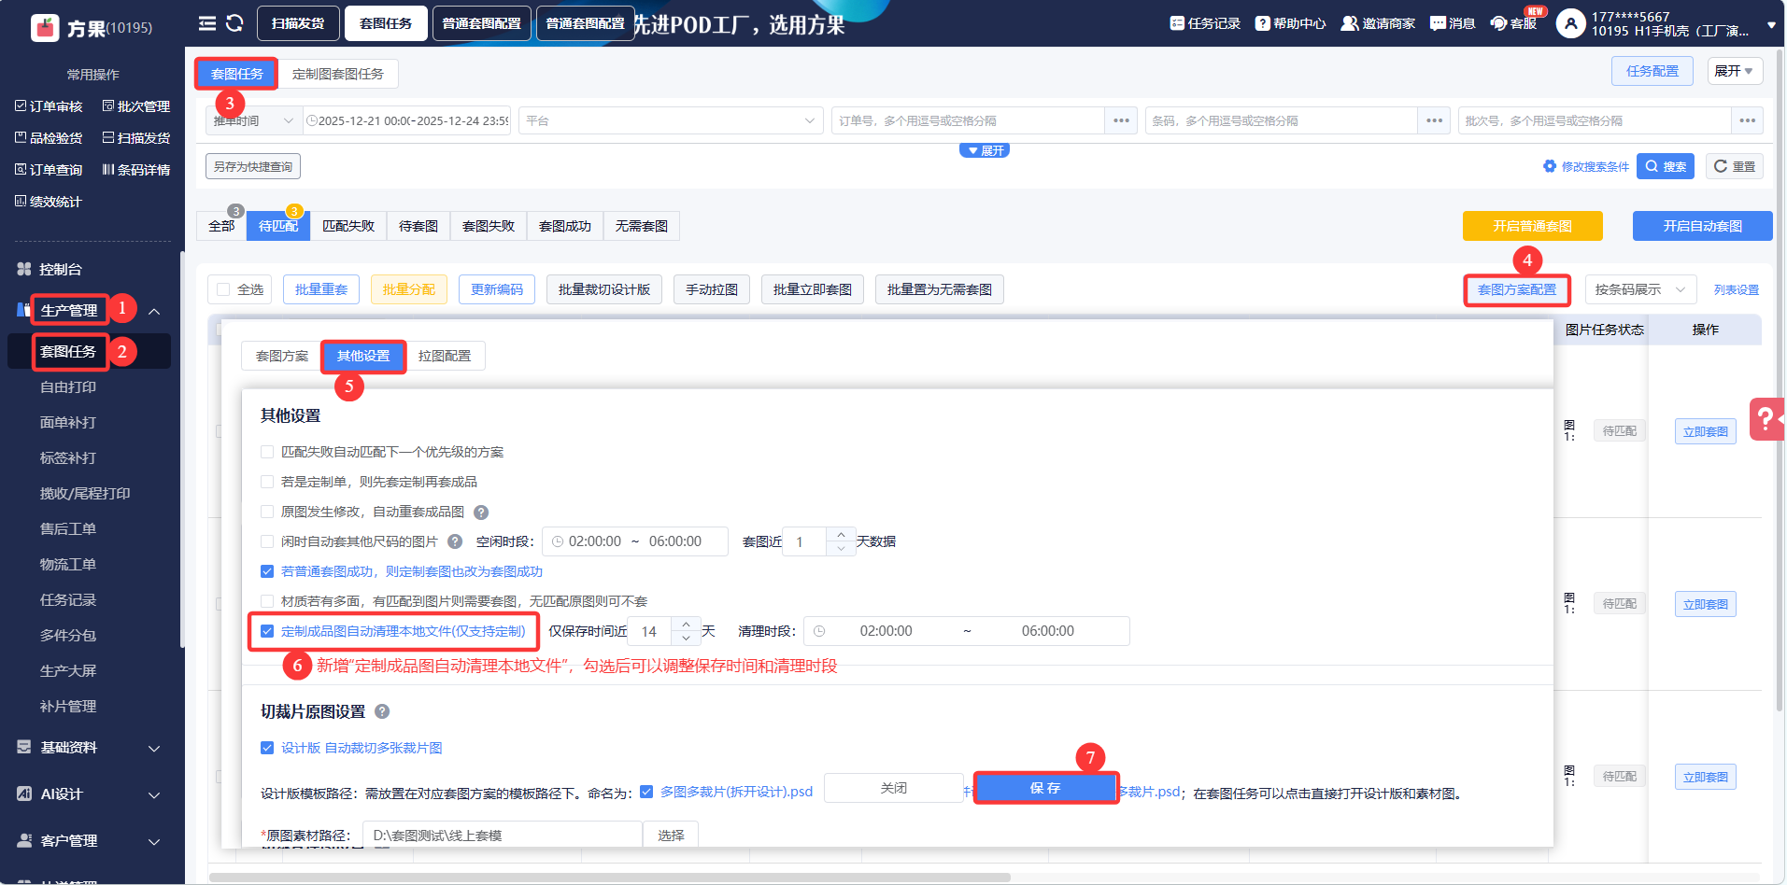Uncheck 定制成品图自动清理本地文件
The width and height of the screenshot is (1787, 885).
point(267,631)
